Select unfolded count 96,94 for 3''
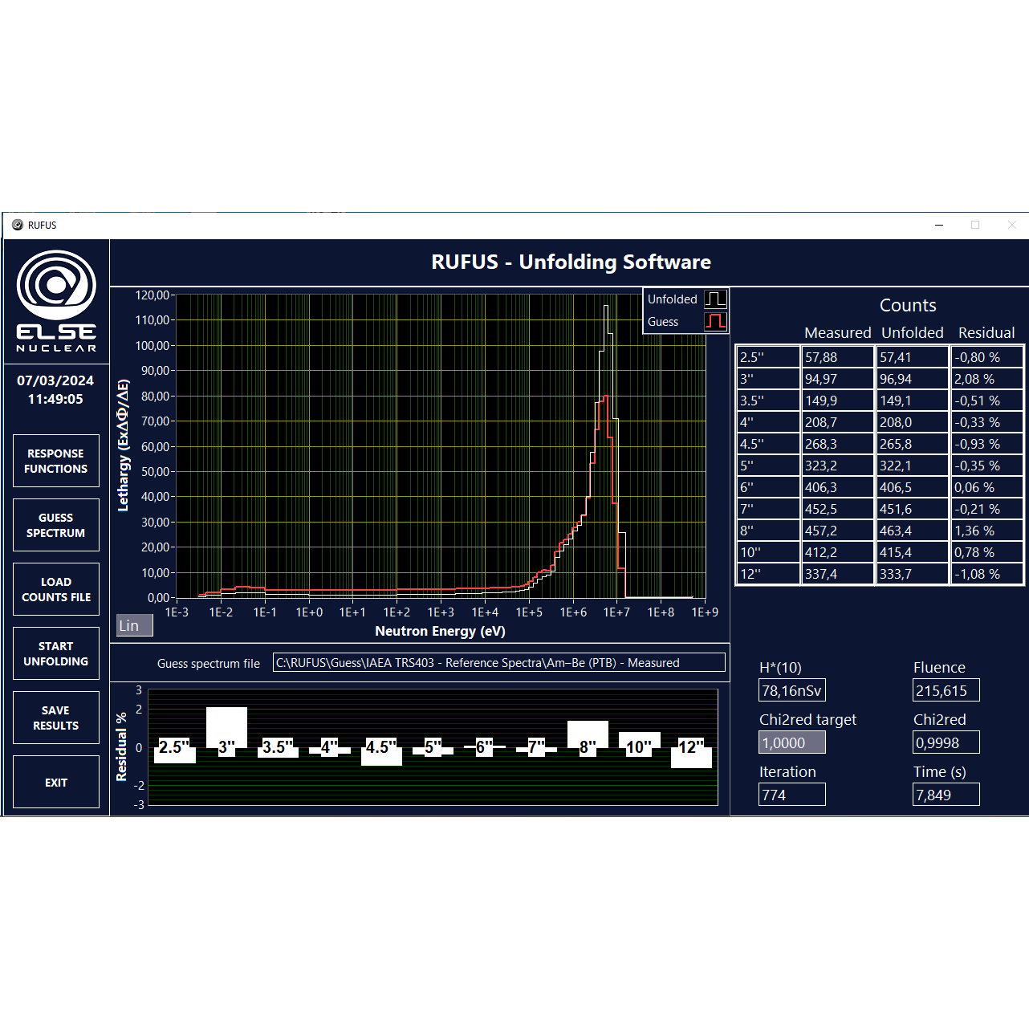The image size is (1029, 1029). [912, 379]
